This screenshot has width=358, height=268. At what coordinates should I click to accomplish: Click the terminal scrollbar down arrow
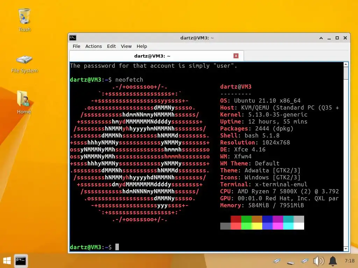pyautogui.click(x=346, y=249)
